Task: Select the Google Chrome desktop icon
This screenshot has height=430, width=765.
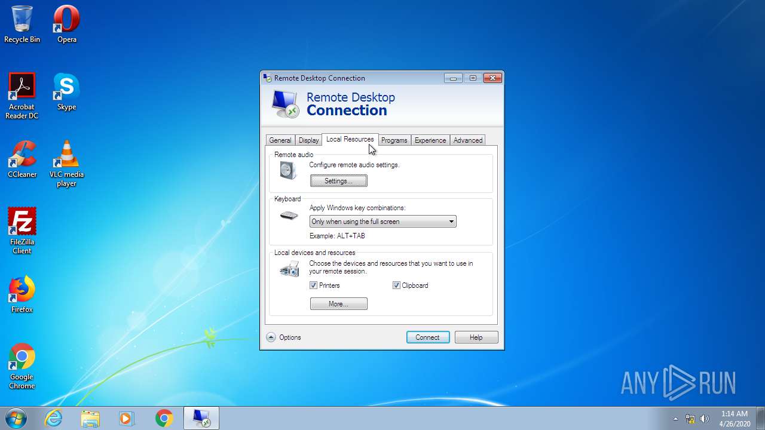Action: (22, 366)
